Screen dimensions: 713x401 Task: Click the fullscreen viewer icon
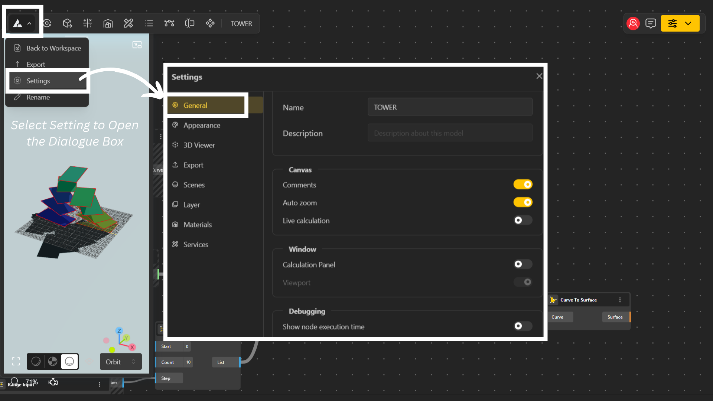click(x=16, y=361)
